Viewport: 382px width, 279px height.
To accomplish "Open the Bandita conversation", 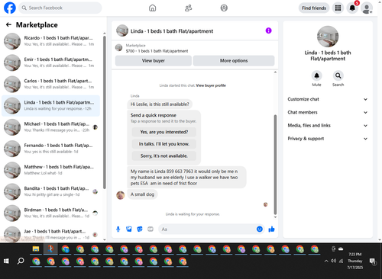I will click(50, 191).
